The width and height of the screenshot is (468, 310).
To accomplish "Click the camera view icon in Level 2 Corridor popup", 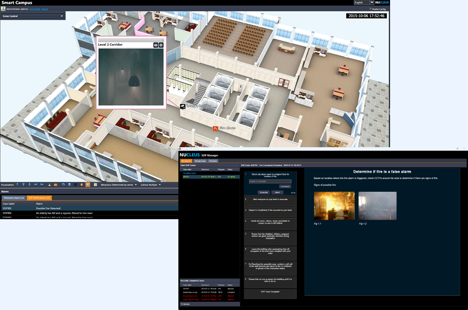I will tap(155, 45).
